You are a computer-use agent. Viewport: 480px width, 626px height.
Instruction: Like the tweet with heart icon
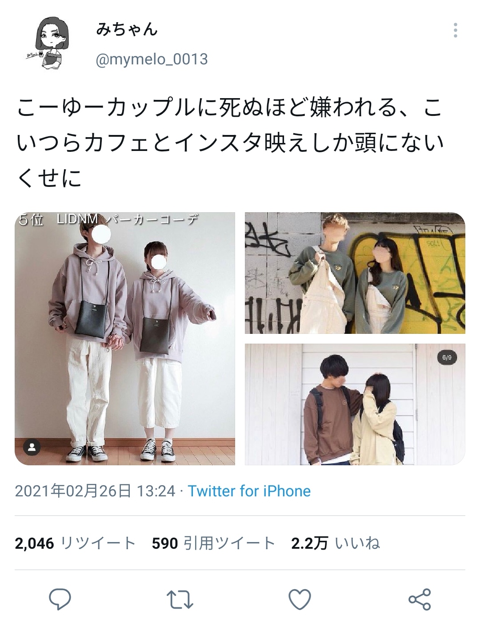[300, 599]
